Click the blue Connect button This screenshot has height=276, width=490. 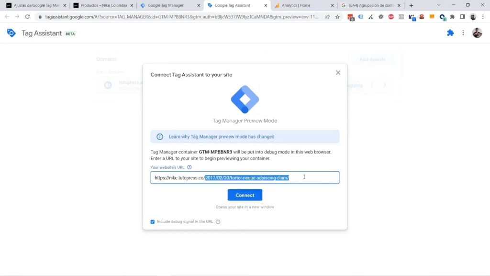tap(245, 195)
